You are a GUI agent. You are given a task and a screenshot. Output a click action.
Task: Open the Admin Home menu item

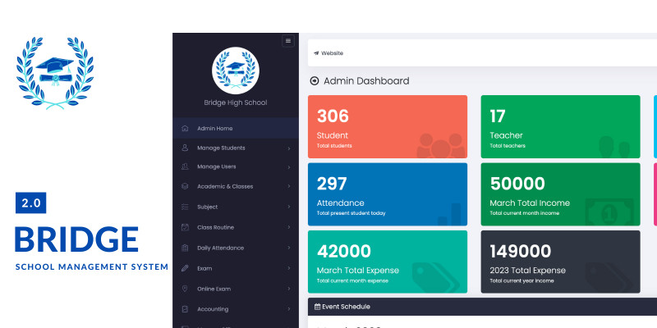[214, 128]
